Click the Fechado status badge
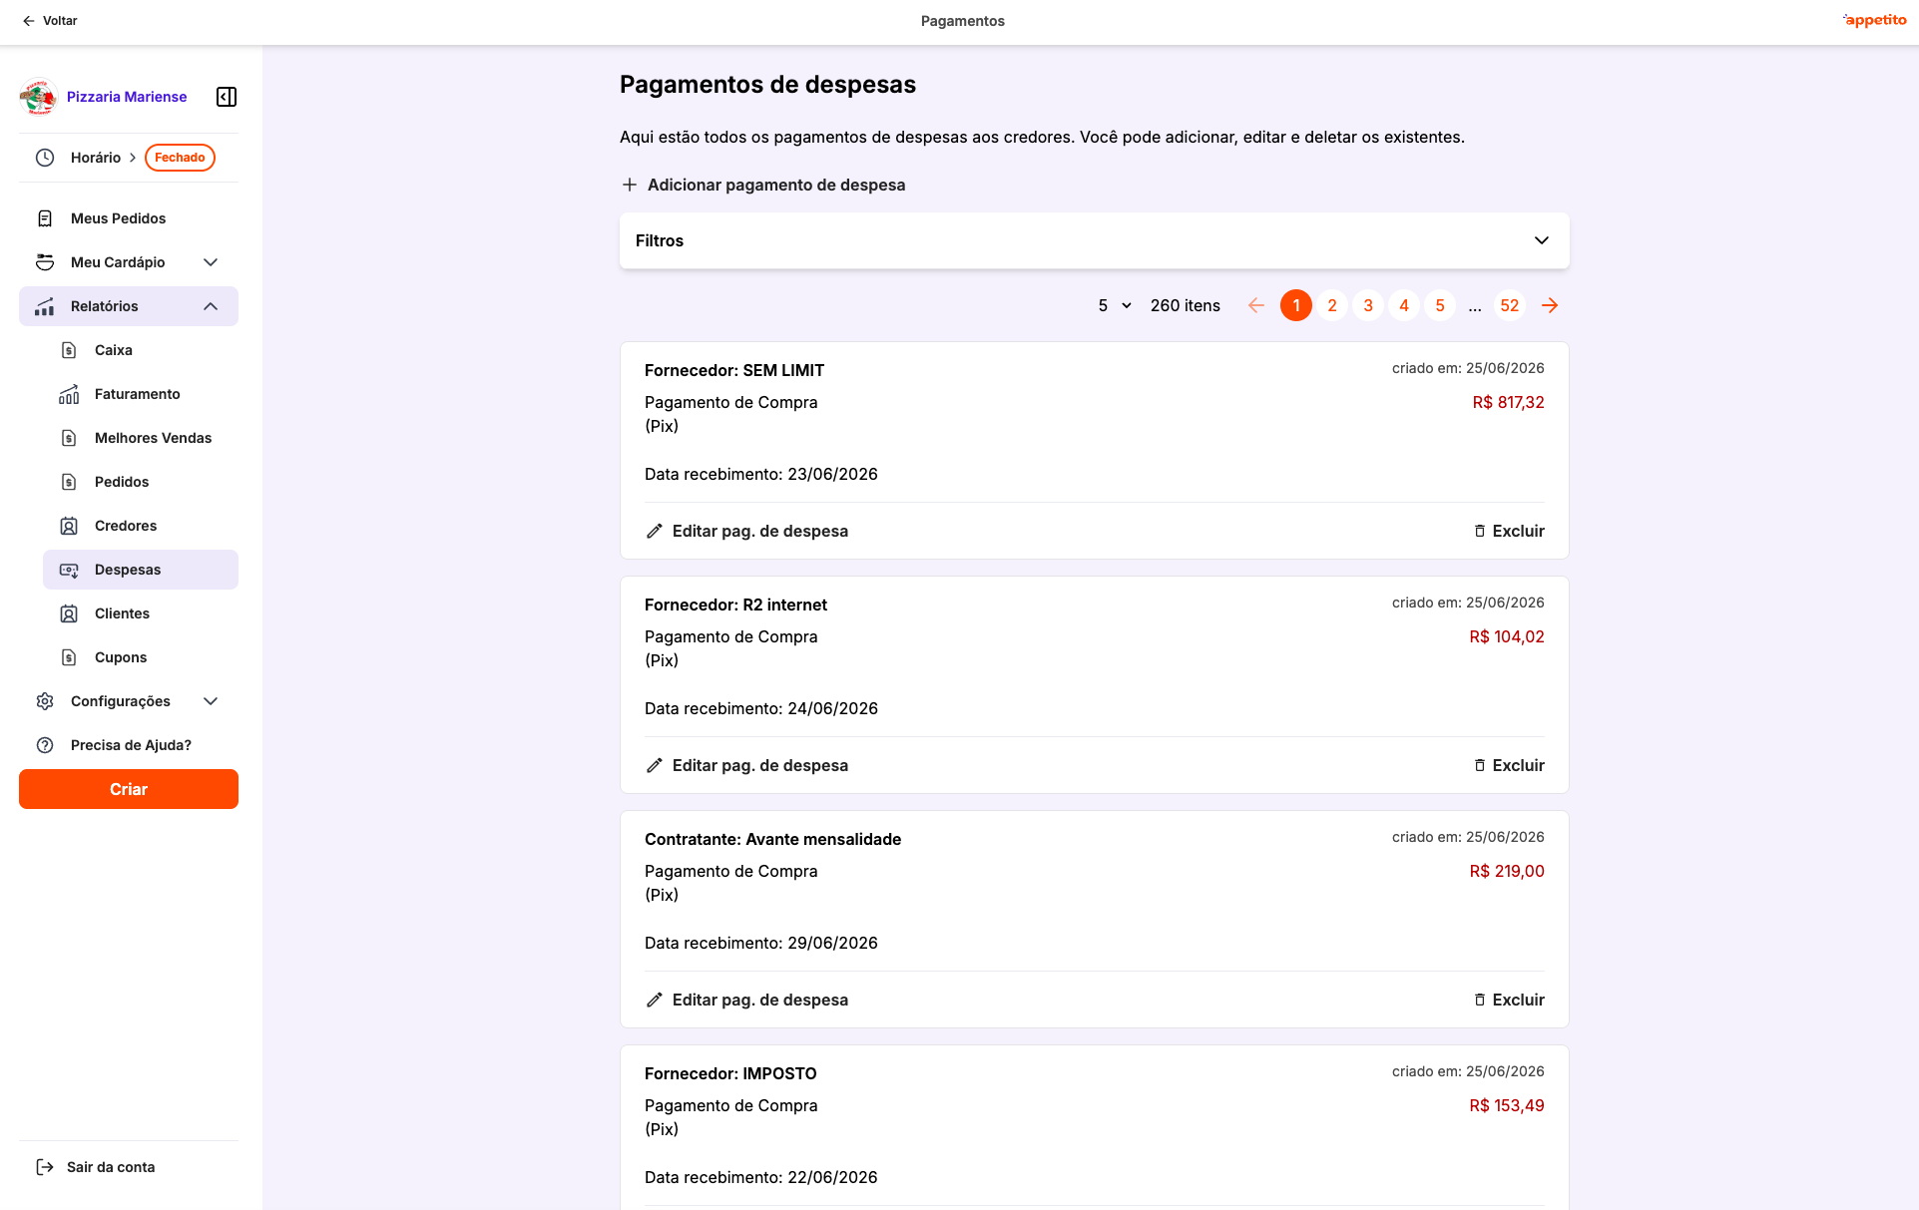Image resolution: width=1919 pixels, height=1210 pixels. (180, 158)
